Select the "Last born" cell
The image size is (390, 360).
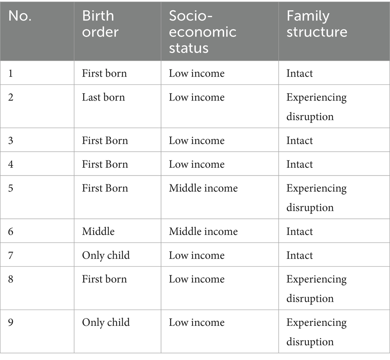(104, 97)
